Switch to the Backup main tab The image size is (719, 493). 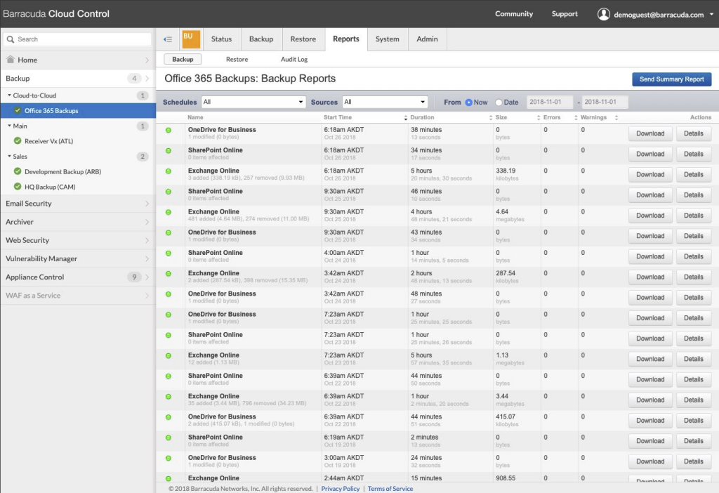(261, 39)
